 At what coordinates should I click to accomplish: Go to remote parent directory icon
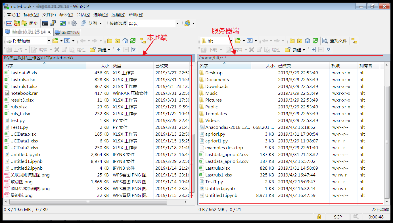[x=292, y=41]
